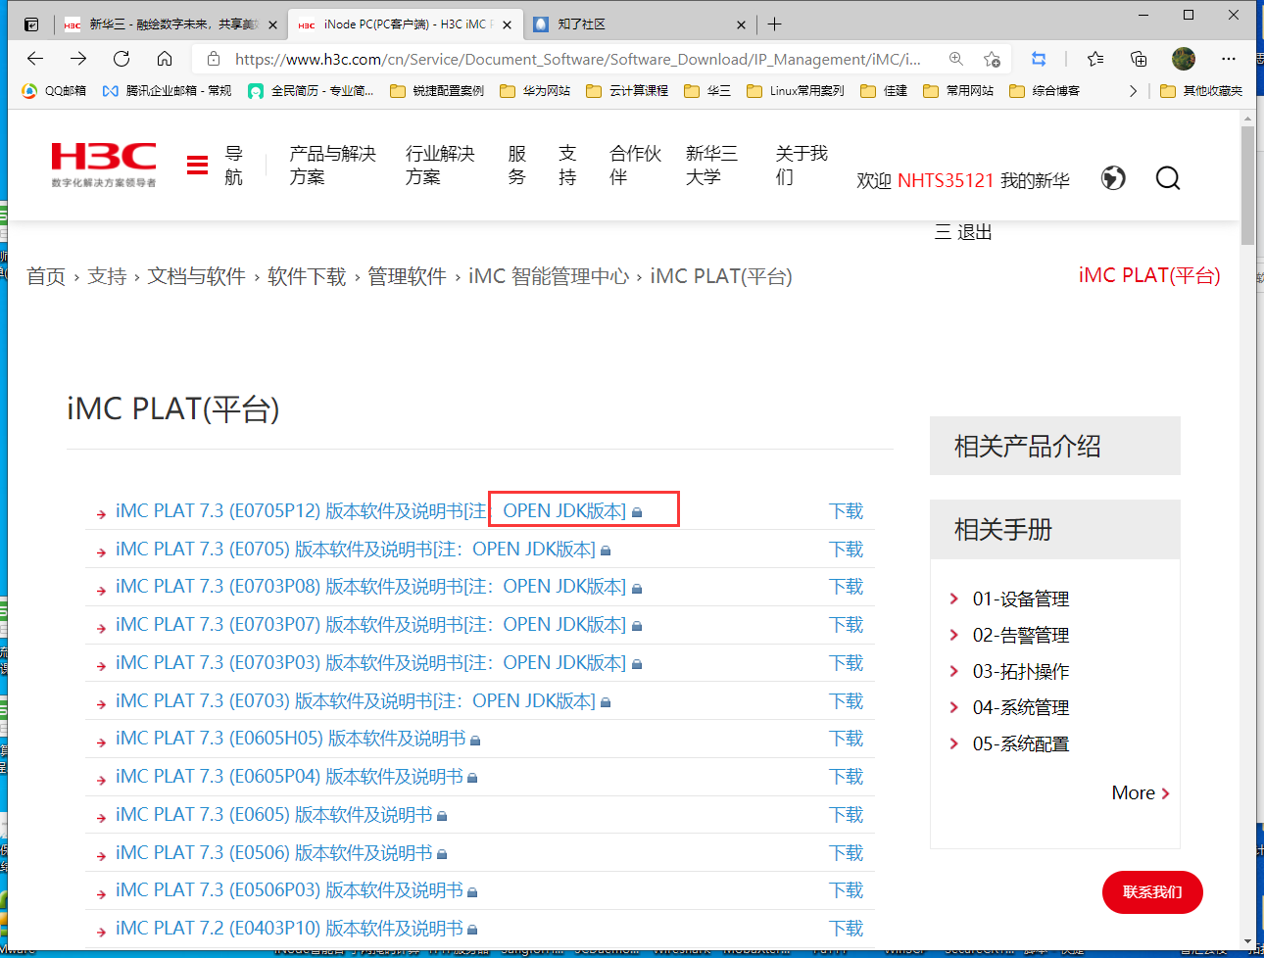Open iMC PLAT 7.3 (E0605P04) software entry

pos(289,777)
